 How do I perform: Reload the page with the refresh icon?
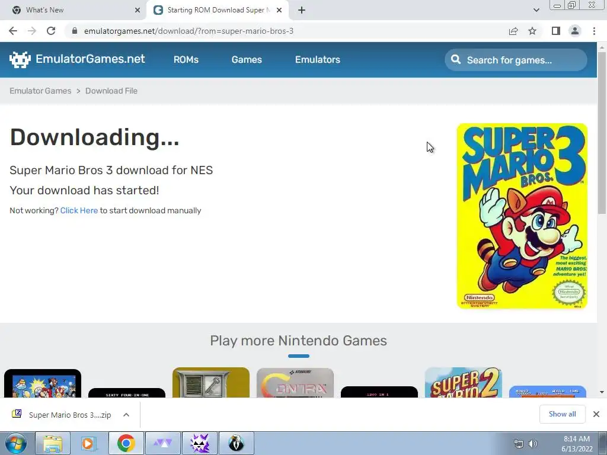[51, 31]
